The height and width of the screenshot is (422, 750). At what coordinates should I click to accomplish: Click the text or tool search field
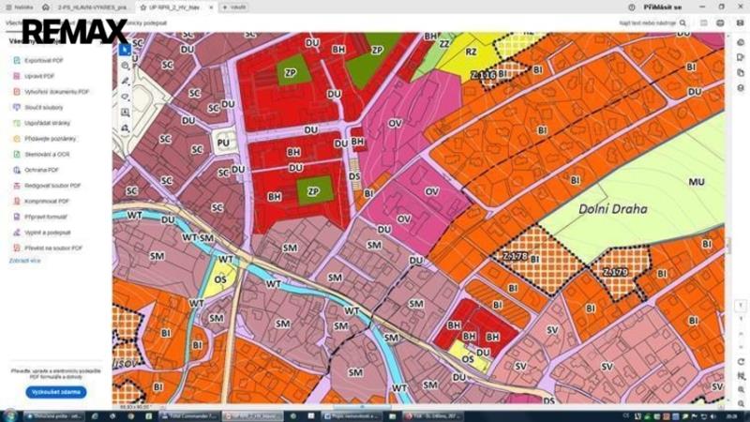click(646, 23)
